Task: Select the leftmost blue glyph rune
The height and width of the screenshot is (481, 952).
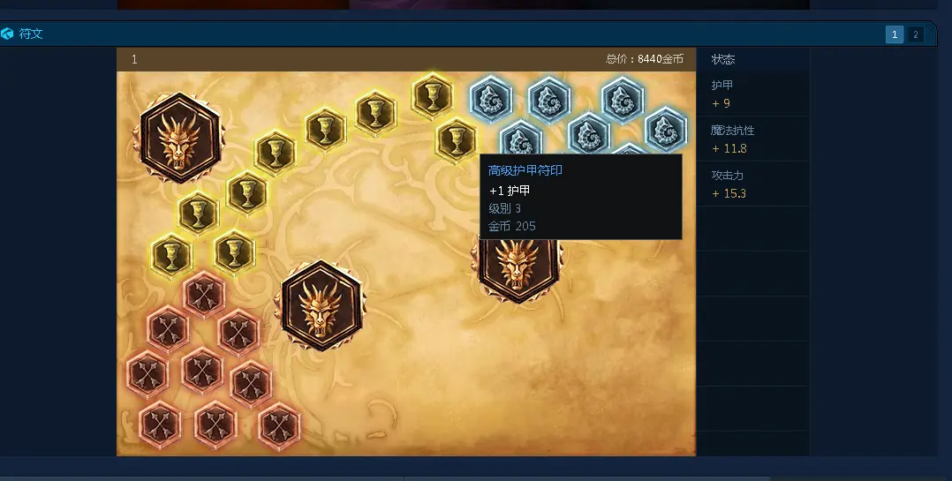Action: 491,99
